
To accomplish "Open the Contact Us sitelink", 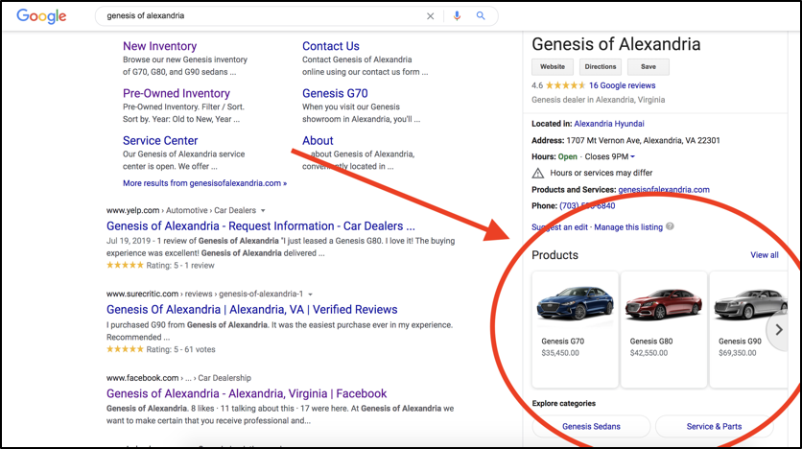I will [x=330, y=46].
